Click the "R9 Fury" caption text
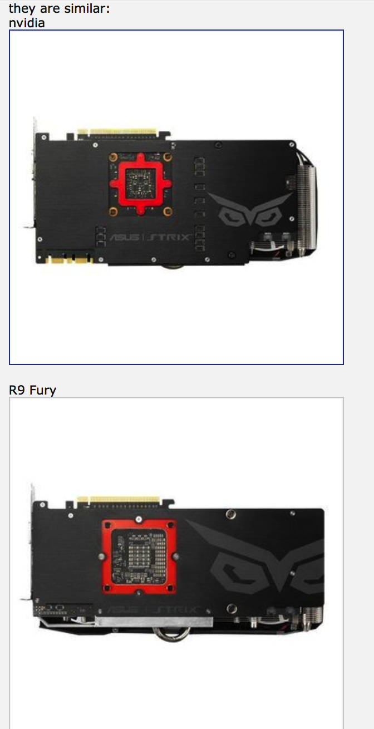The width and height of the screenshot is (374, 729). point(33,390)
